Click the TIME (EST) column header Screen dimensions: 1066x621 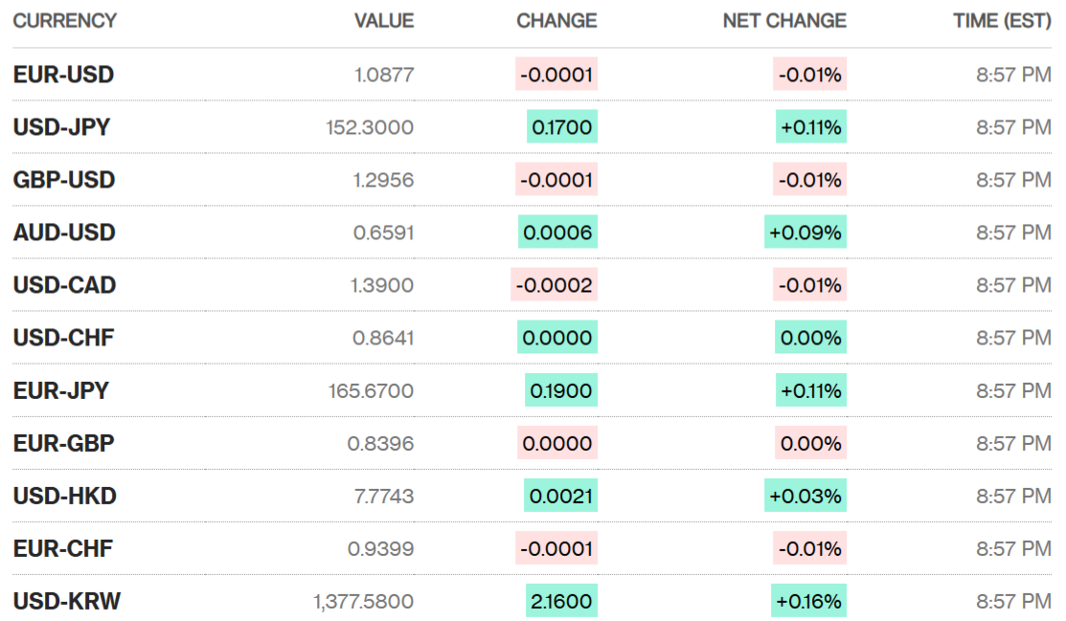pos(1002,20)
